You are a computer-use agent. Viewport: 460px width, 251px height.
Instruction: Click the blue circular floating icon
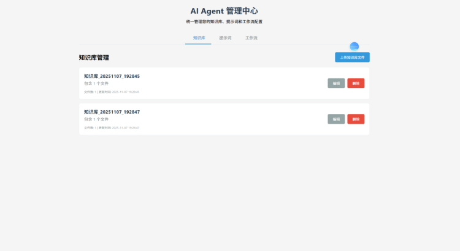[x=354, y=47]
